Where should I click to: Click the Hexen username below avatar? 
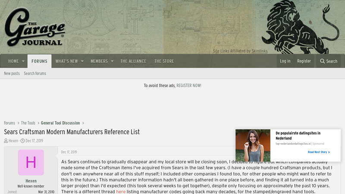tap(31, 181)
